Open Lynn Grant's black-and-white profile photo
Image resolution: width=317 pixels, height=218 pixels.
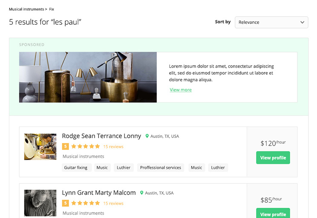click(40, 203)
